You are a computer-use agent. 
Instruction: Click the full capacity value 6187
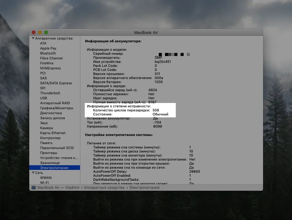pos(152,102)
